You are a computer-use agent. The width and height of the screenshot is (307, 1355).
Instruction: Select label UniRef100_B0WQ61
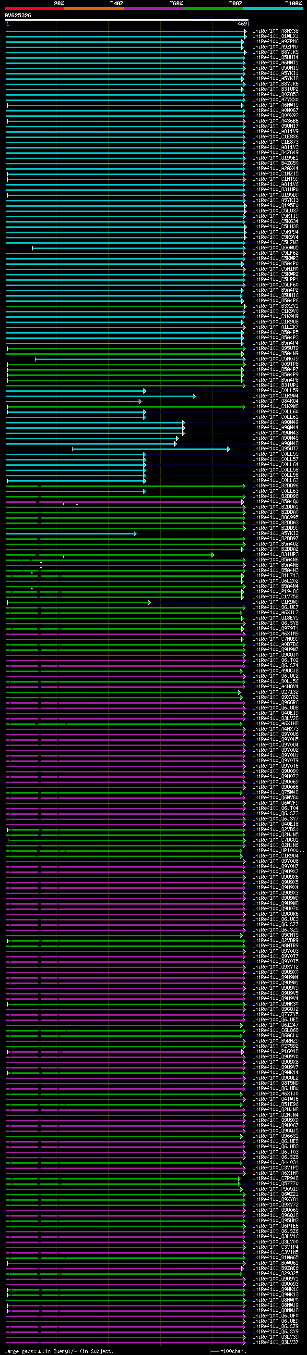point(275,1263)
